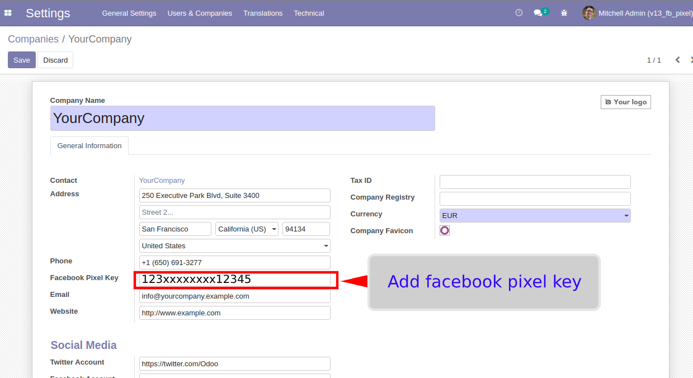Open the YourCompany contact link
This screenshot has width=693, height=378.
162,181
